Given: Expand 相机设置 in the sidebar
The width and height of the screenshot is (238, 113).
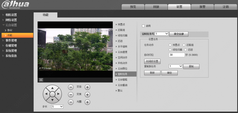Looking at the screenshot, I should point(11,15).
